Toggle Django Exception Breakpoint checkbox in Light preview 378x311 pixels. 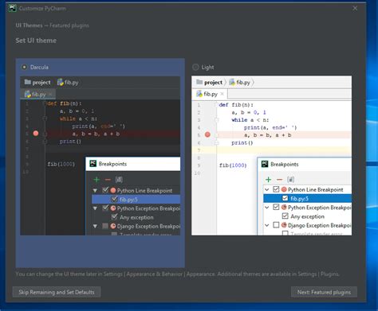click(276, 225)
